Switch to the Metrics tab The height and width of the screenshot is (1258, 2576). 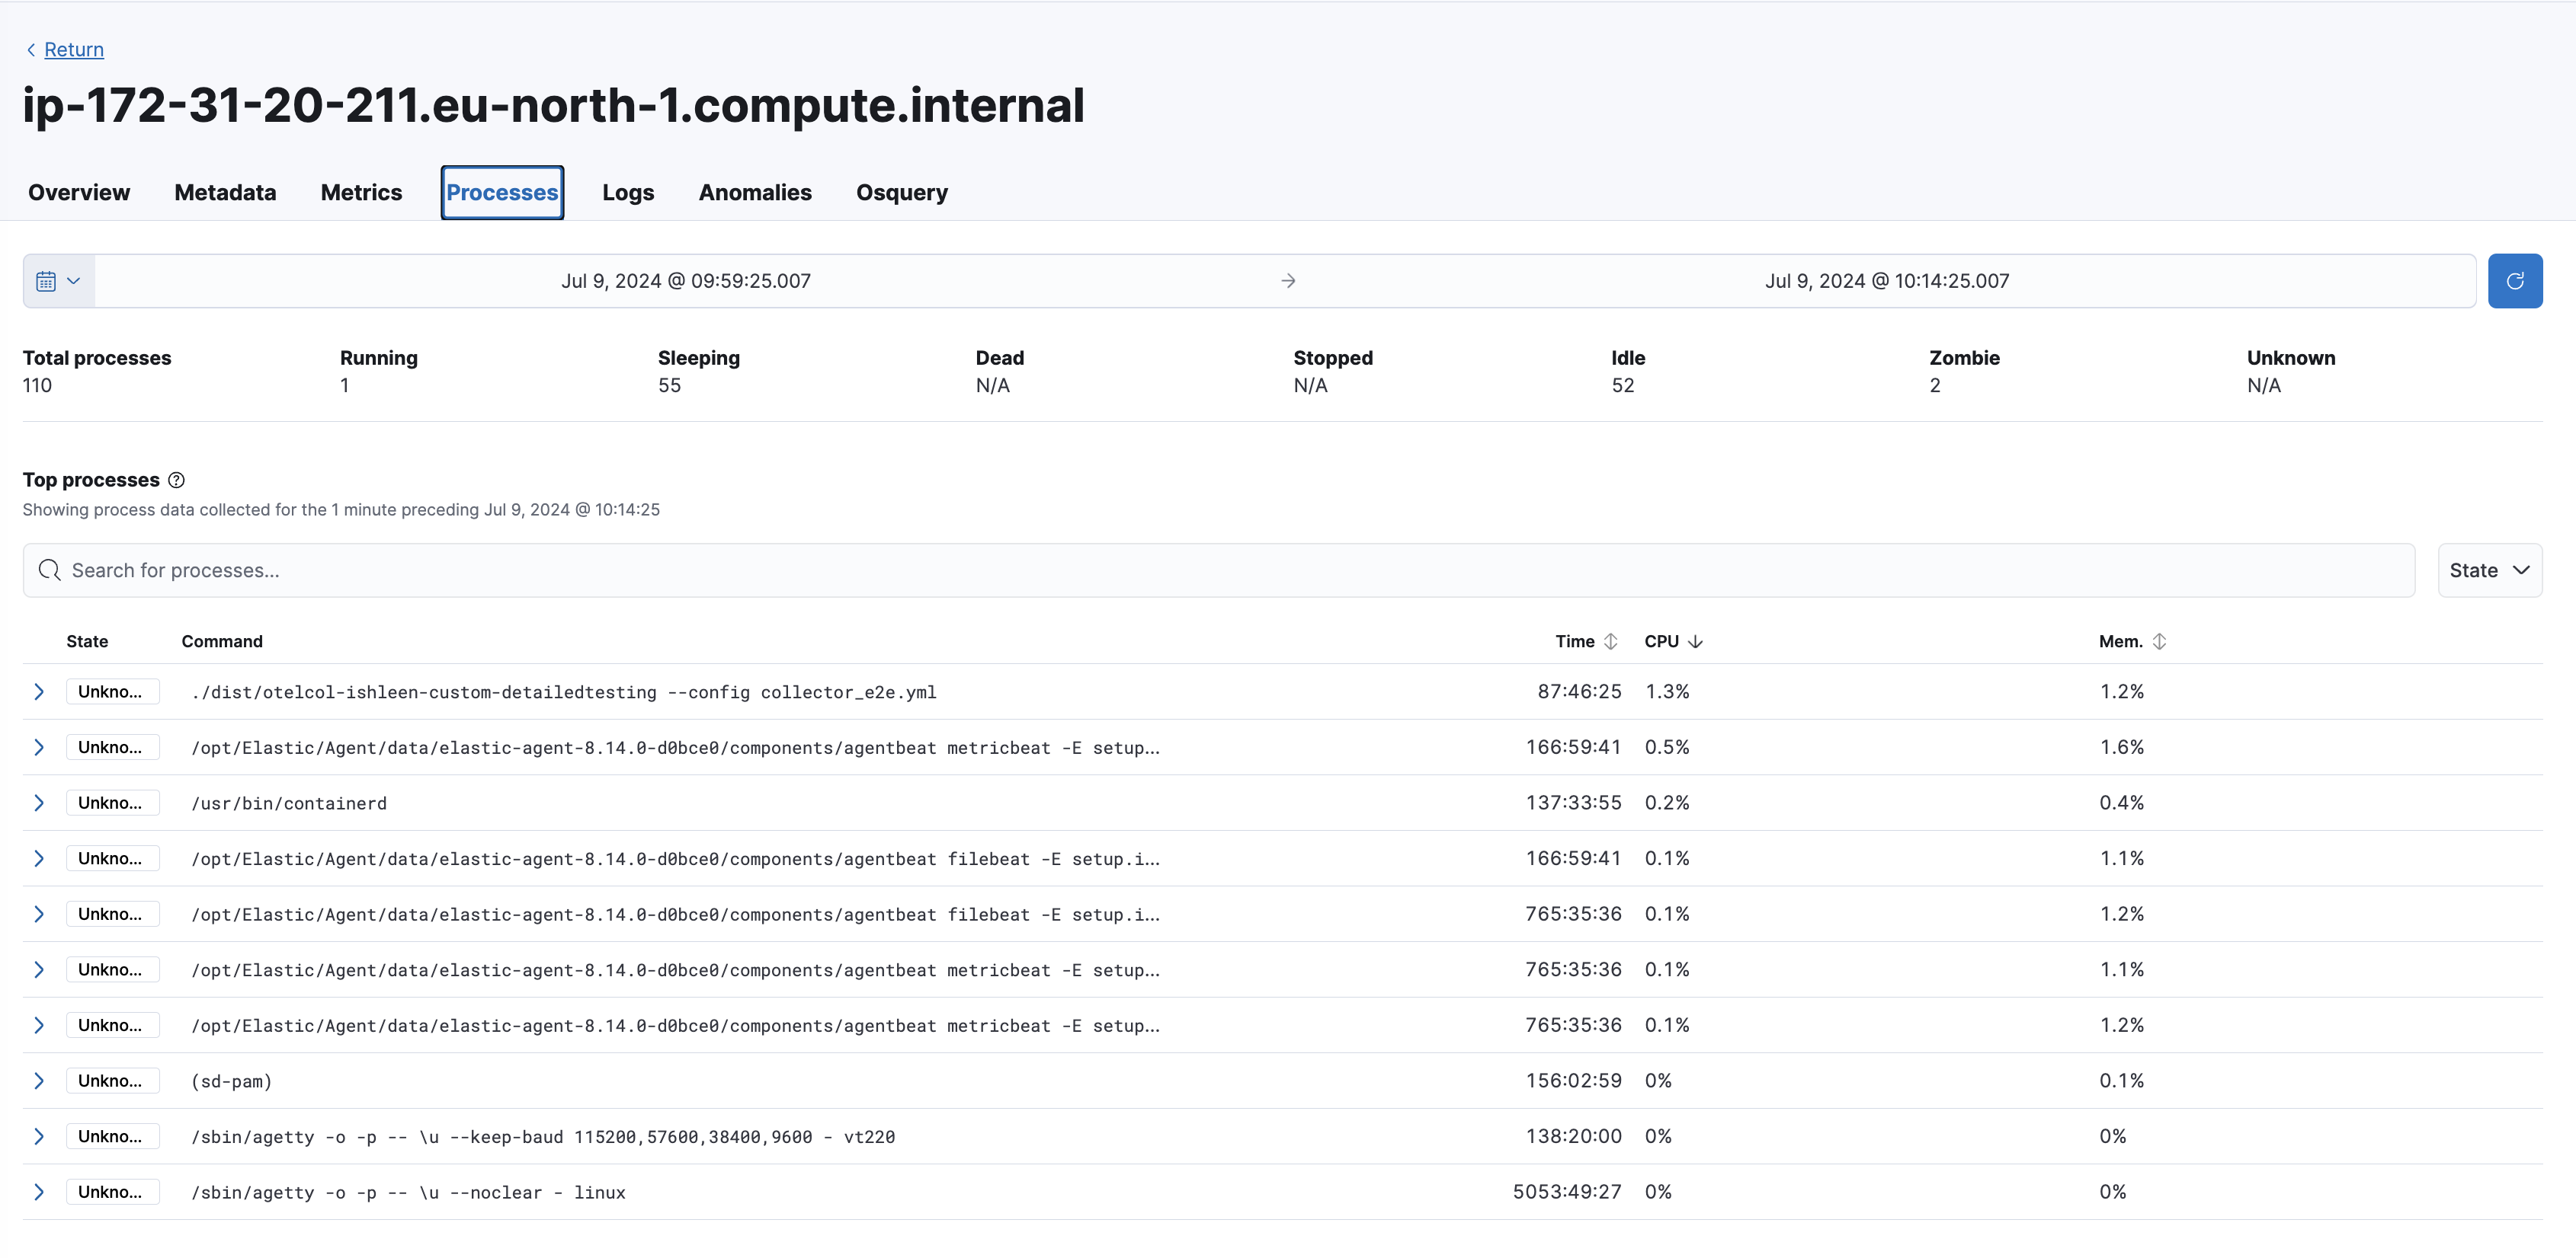pos(361,193)
